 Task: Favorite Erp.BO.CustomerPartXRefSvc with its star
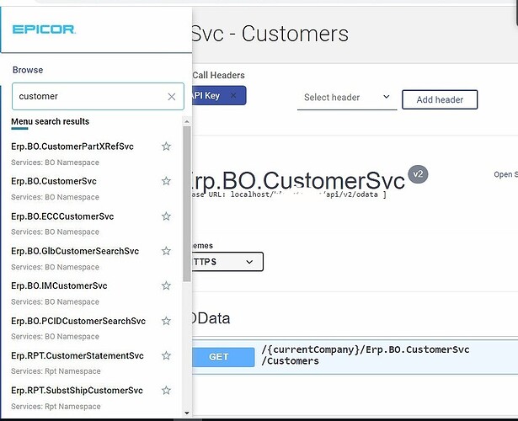(x=166, y=147)
